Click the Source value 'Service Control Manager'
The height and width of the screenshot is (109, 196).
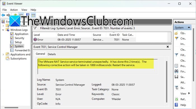(x=70, y=85)
